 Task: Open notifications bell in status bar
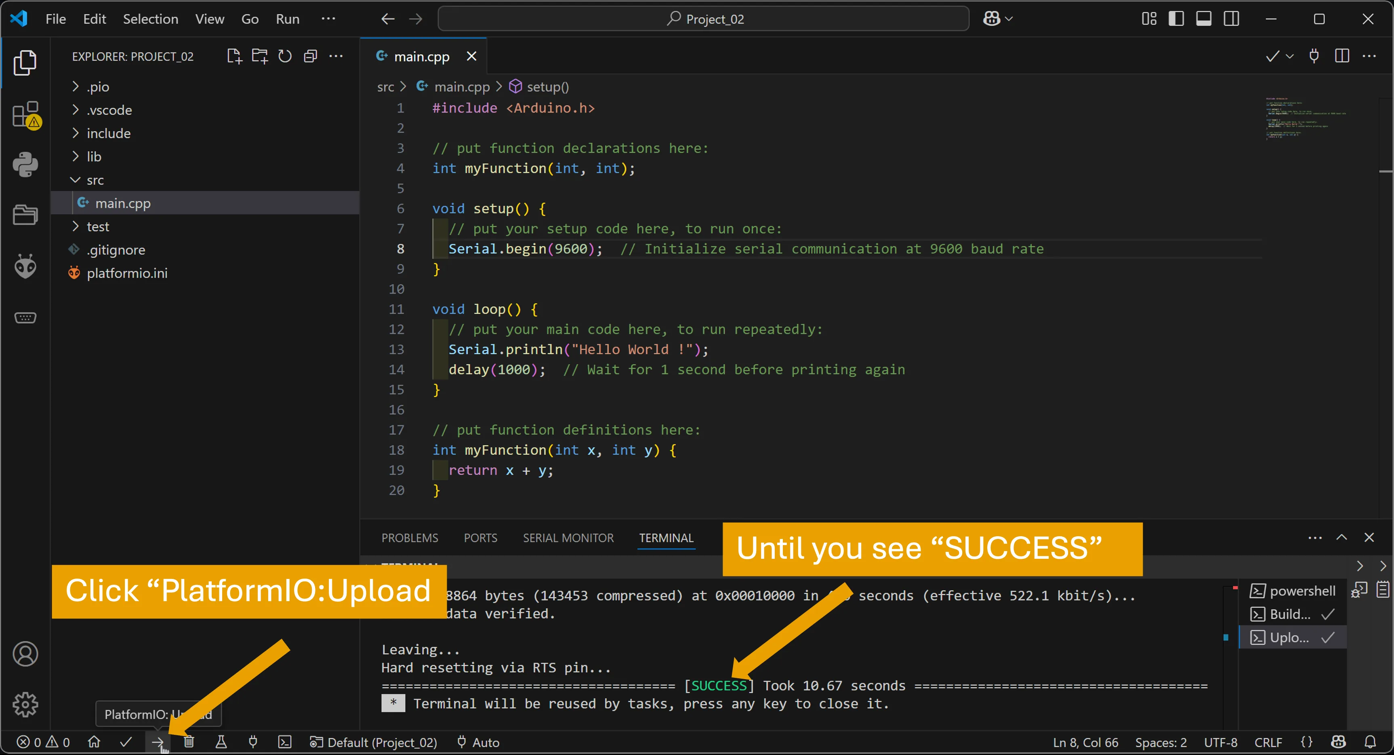(x=1370, y=742)
